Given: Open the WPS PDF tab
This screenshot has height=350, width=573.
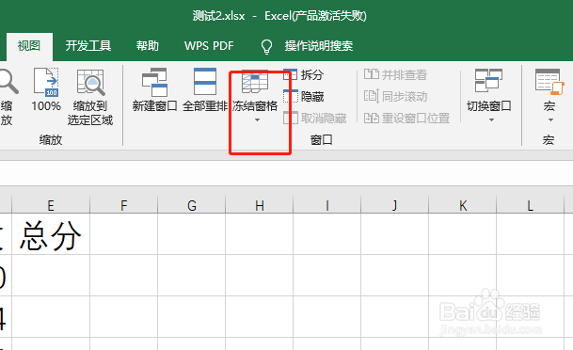Looking at the screenshot, I should (209, 46).
